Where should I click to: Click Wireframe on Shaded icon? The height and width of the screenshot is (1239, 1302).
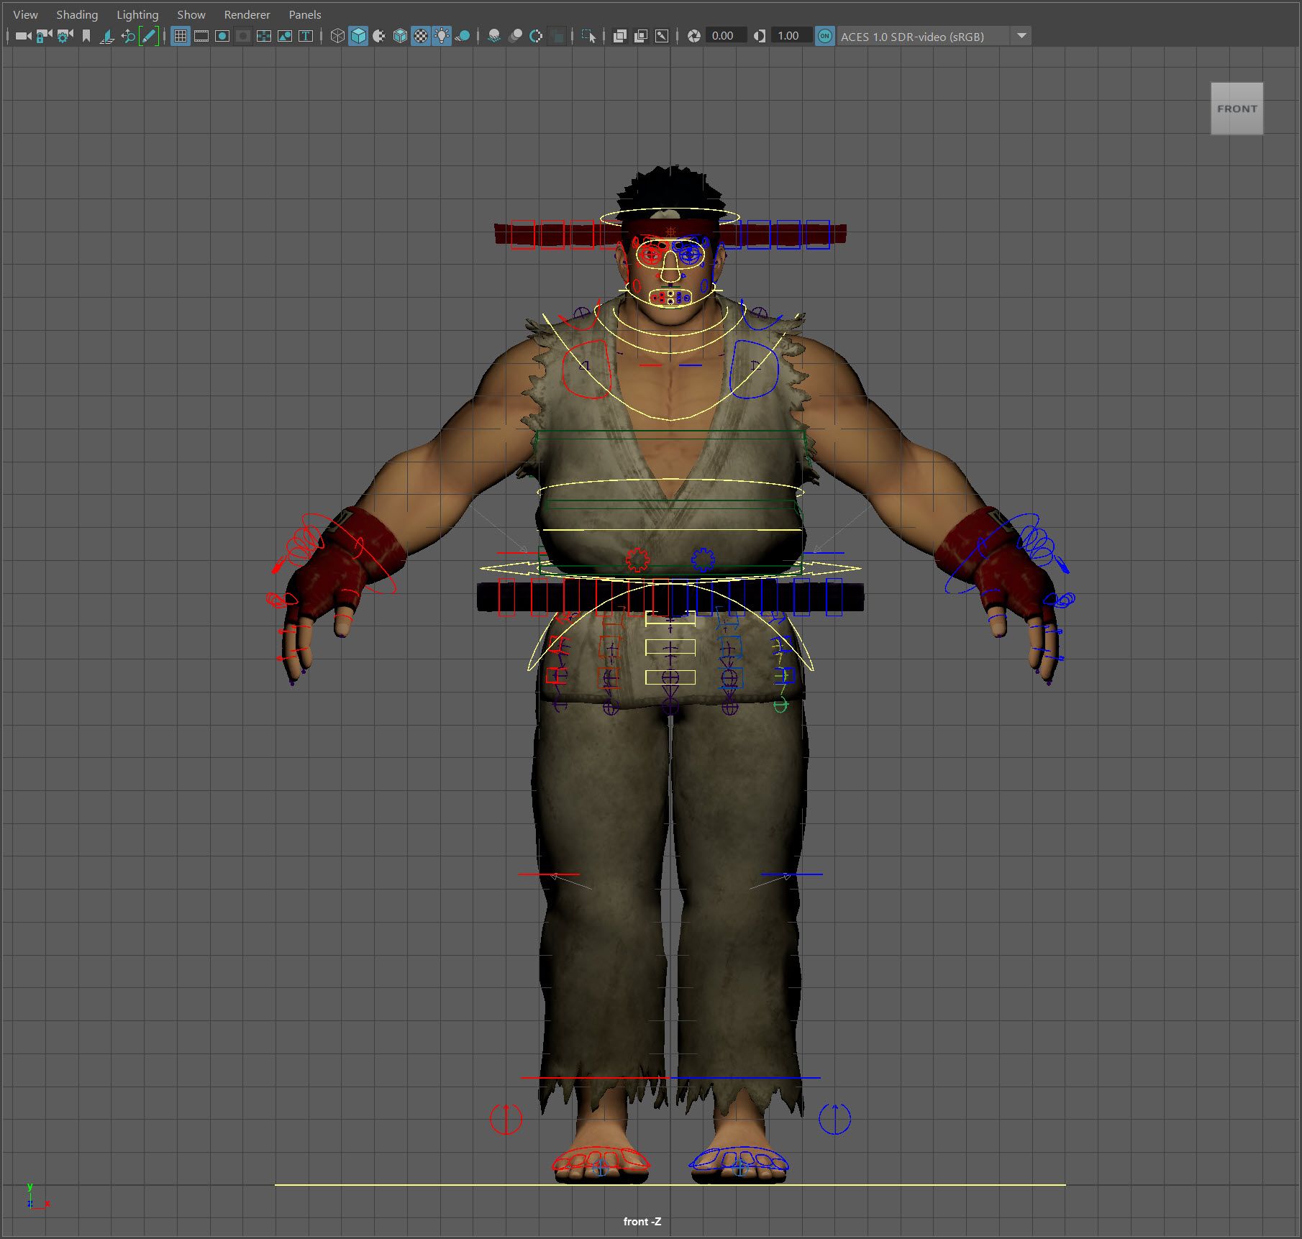point(400,36)
